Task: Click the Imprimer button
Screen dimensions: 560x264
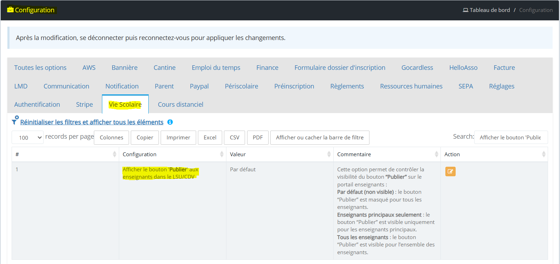Action: pos(178,138)
